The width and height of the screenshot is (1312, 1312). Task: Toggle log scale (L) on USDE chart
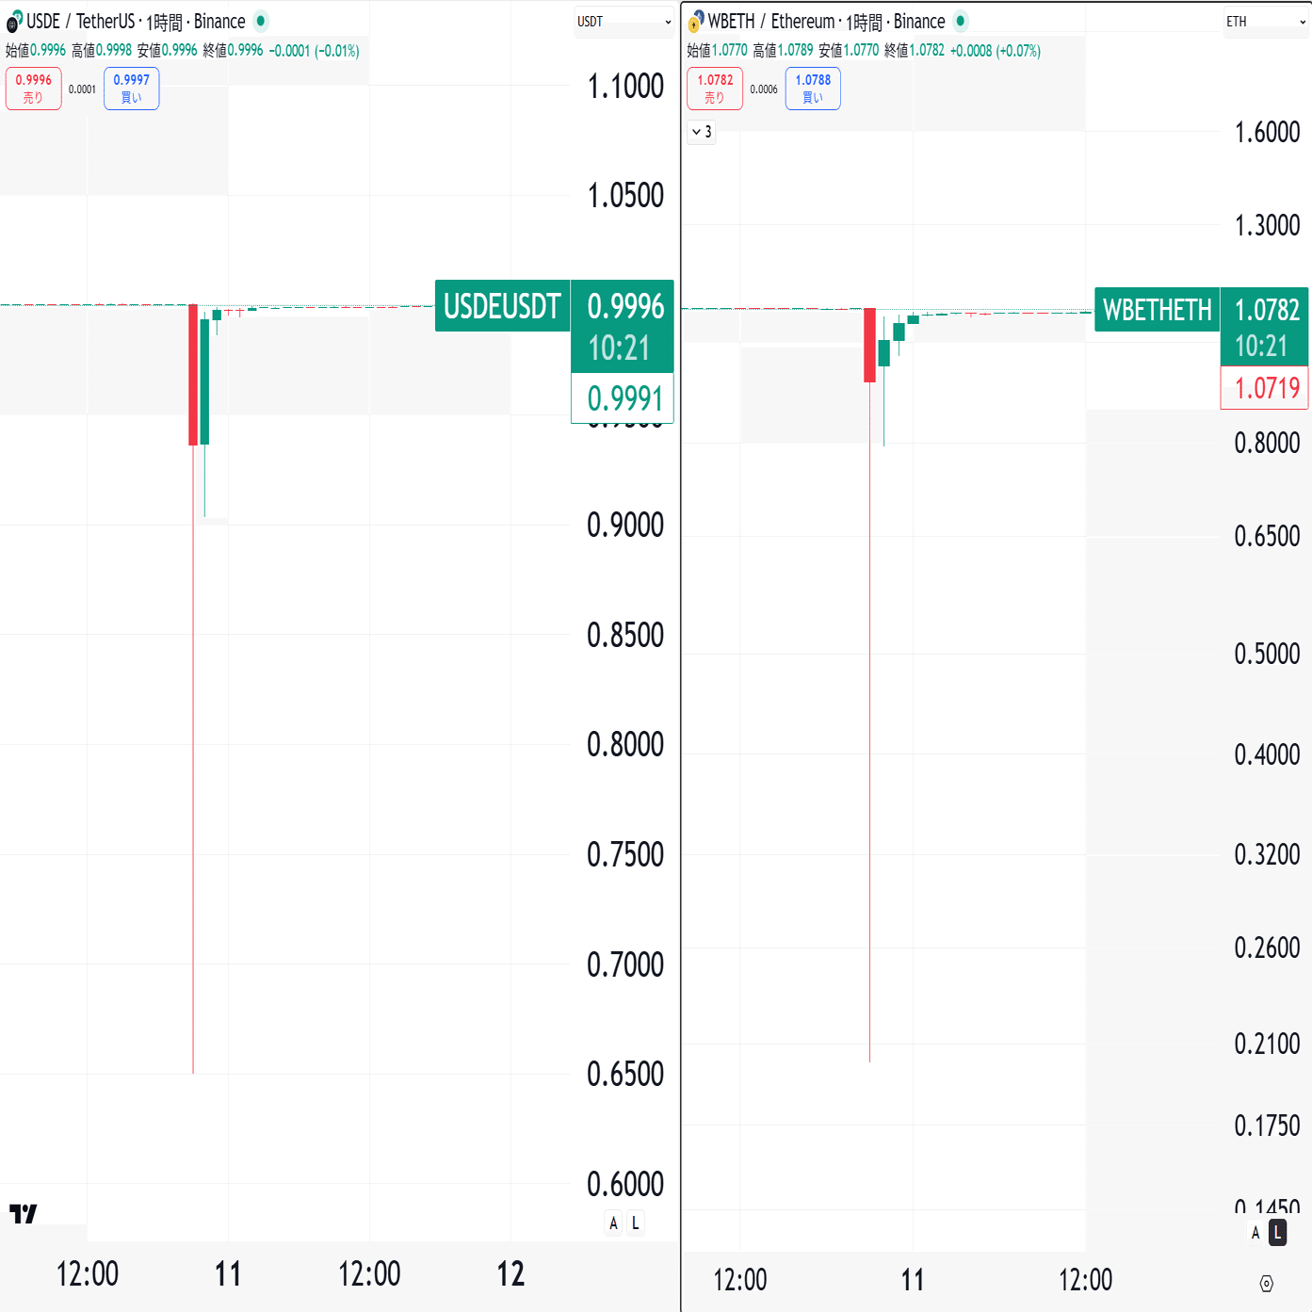coord(636,1223)
